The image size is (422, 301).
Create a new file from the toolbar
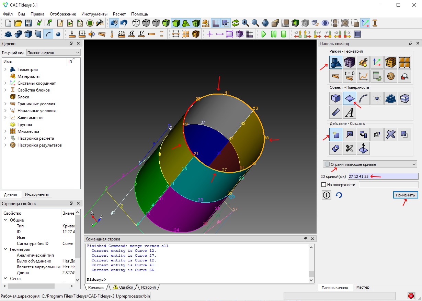coord(8,23)
